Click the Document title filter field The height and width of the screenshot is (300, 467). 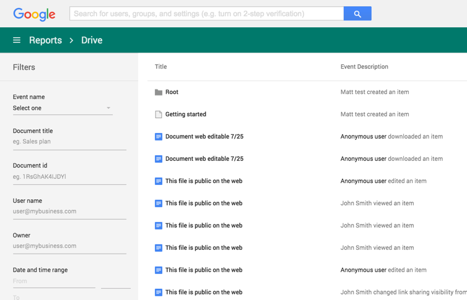tap(69, 142)
